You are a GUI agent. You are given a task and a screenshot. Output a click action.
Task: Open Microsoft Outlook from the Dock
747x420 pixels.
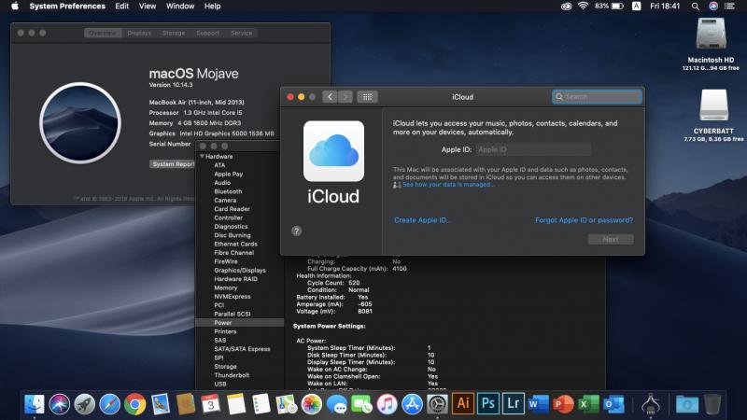(614, 404)
